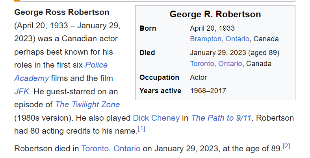The width and height of the screenshot is (310, 158).
Task: Click the Years active label
Action: [x=160, y=91]
